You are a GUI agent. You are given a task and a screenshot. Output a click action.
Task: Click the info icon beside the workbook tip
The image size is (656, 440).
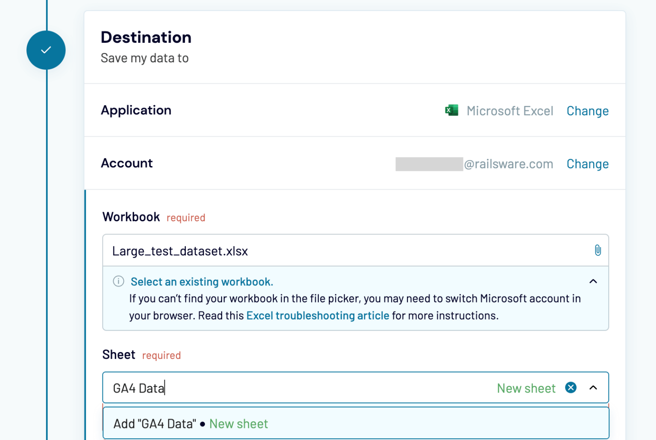click(x=118, y=281)
